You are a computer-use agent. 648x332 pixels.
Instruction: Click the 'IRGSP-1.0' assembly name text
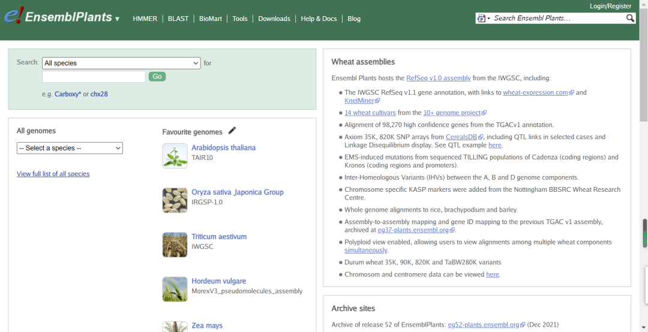coord(207,203)
